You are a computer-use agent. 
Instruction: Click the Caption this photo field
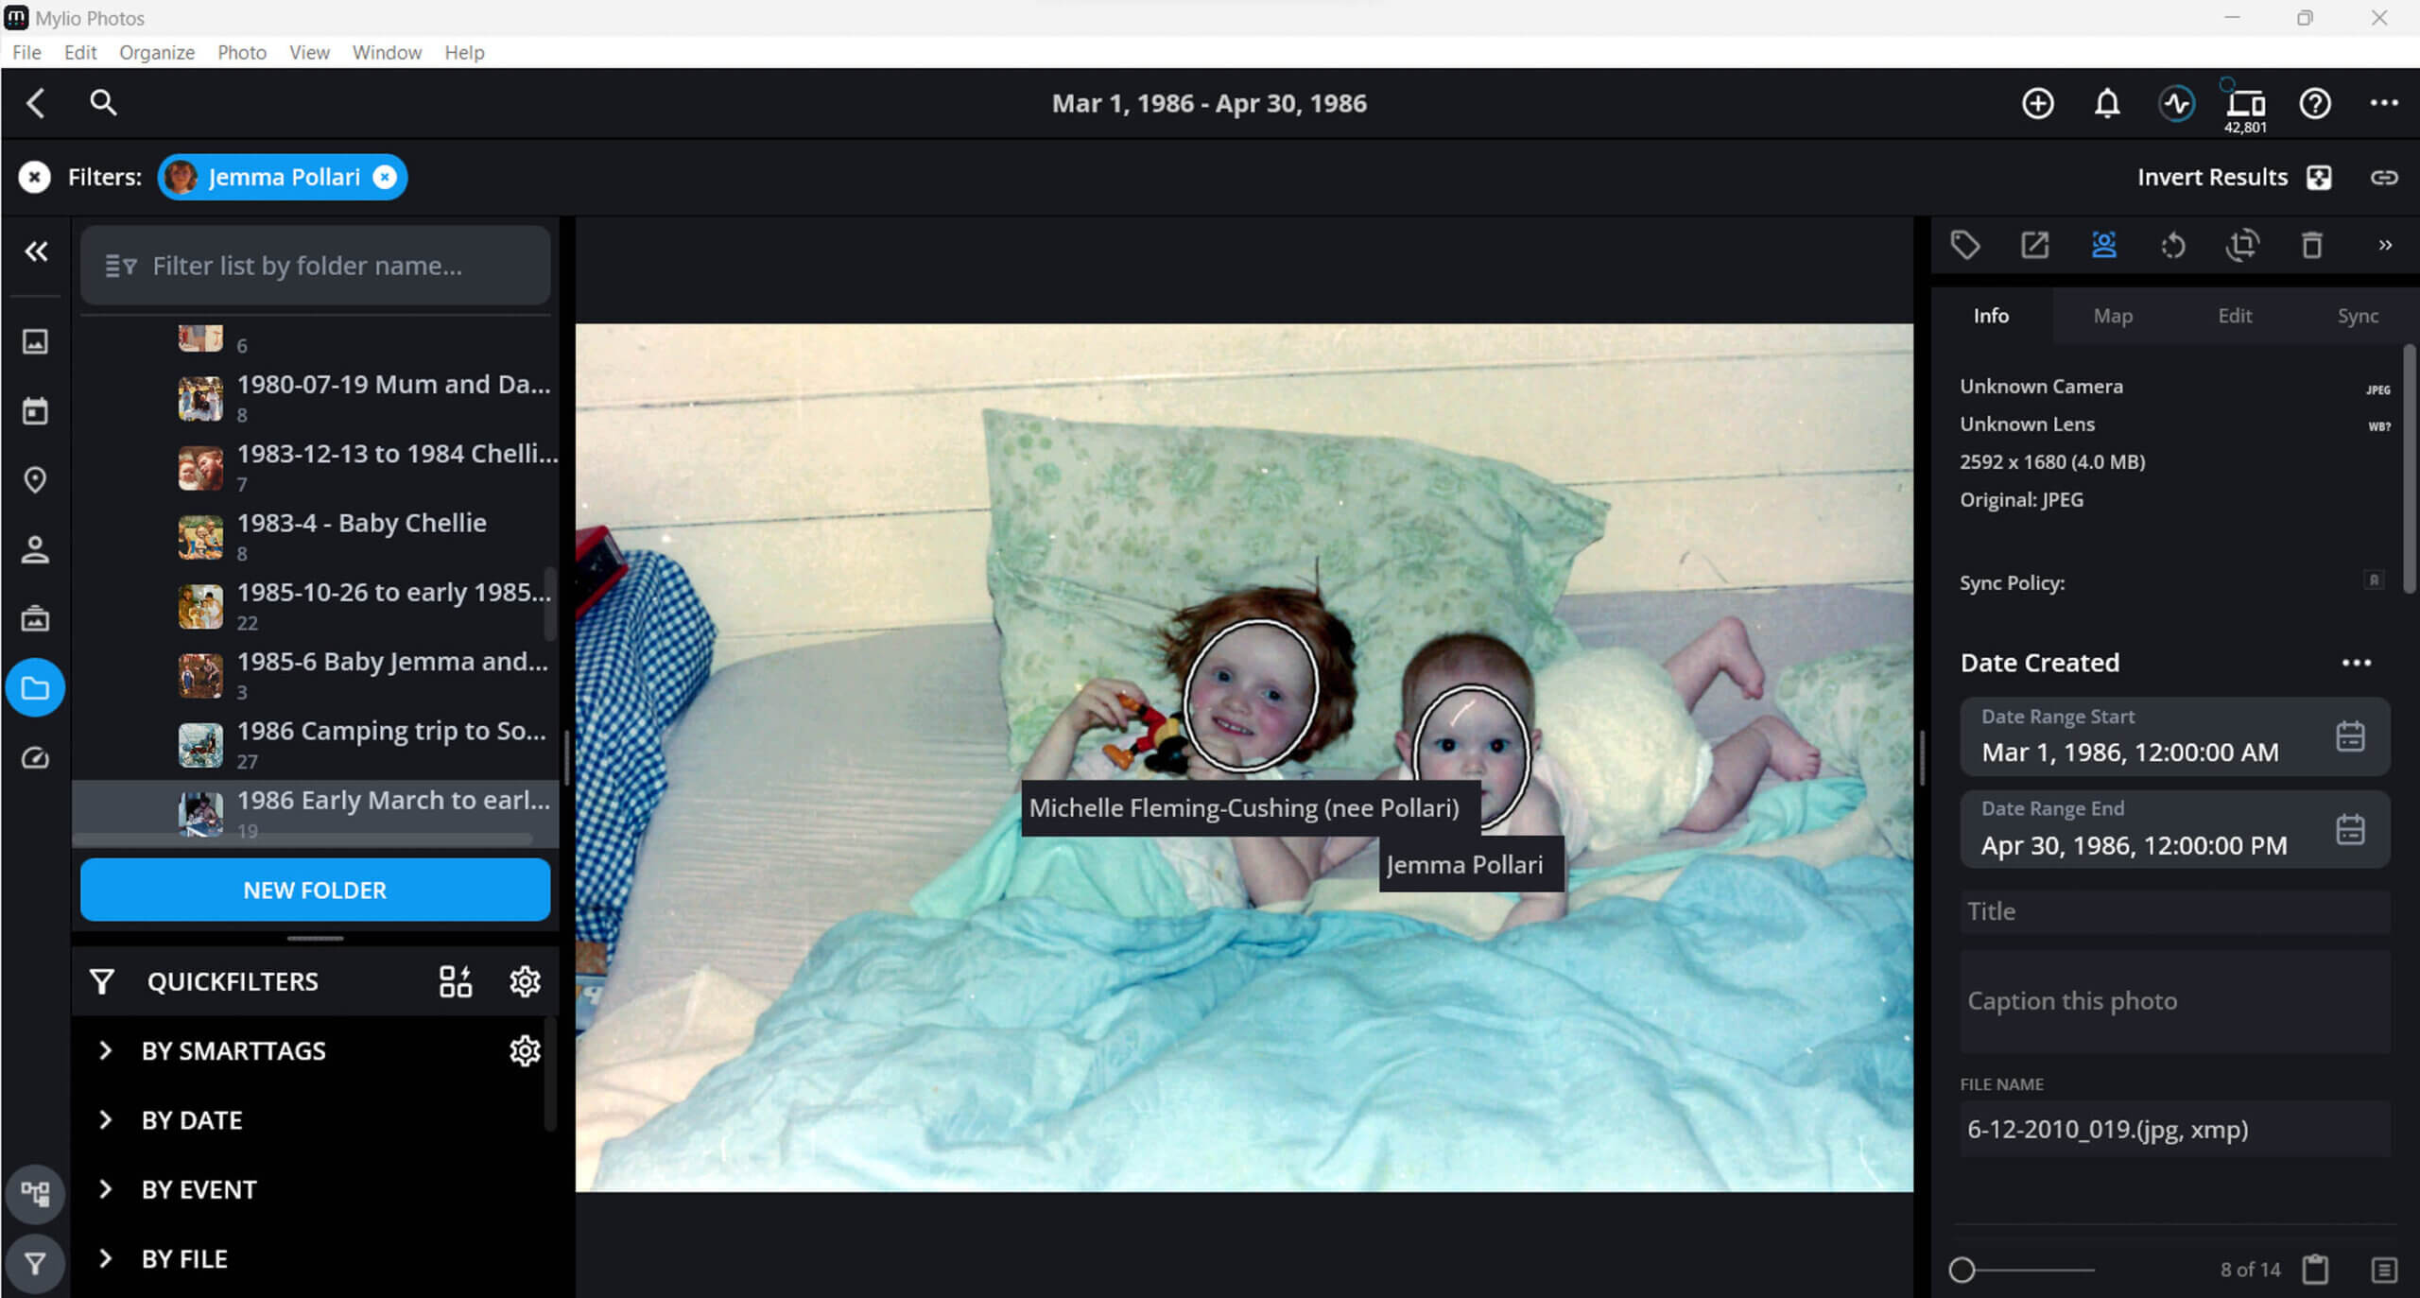(2174, 1002)
